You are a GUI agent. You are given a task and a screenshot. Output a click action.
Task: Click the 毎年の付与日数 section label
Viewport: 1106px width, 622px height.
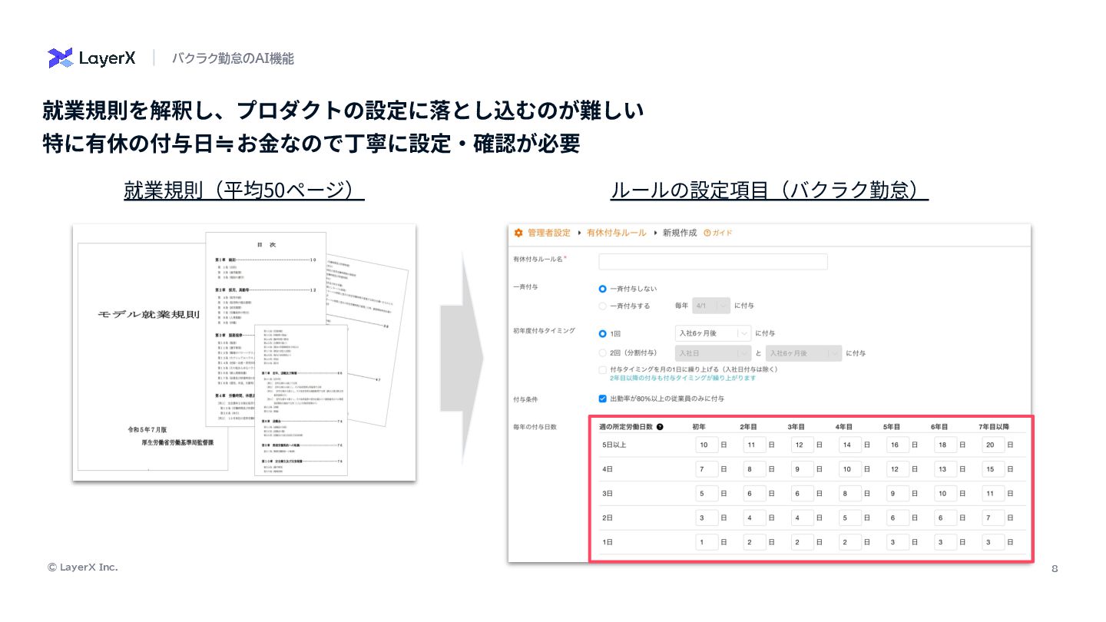click(535, 426)
